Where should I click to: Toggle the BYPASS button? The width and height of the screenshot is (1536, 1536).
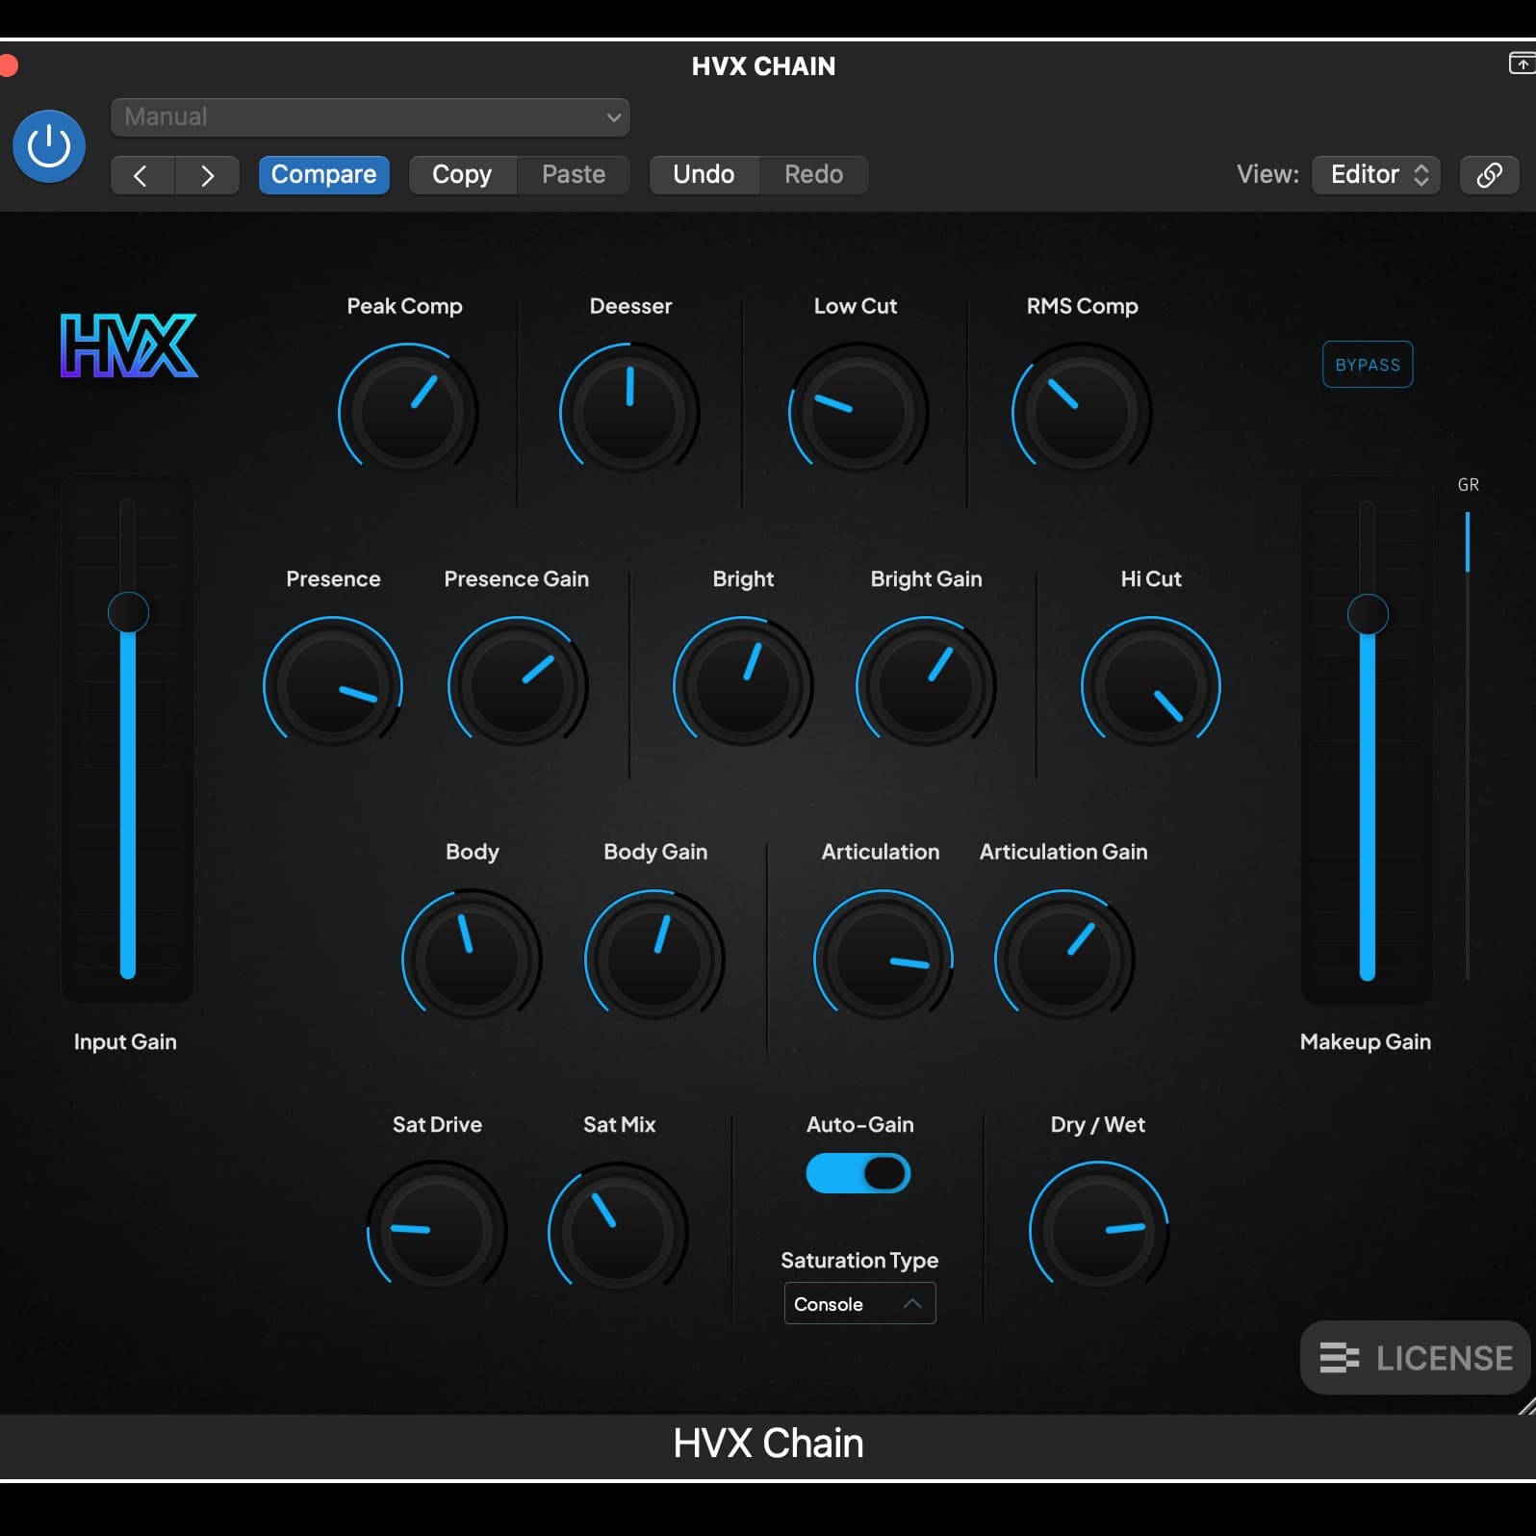[1368, 365]
